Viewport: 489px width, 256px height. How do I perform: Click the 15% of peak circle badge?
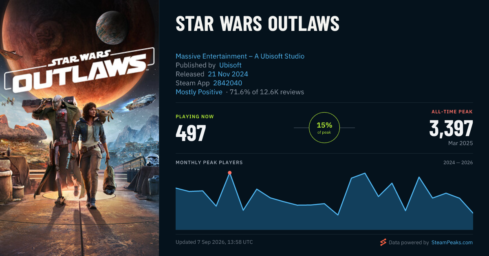324,128
